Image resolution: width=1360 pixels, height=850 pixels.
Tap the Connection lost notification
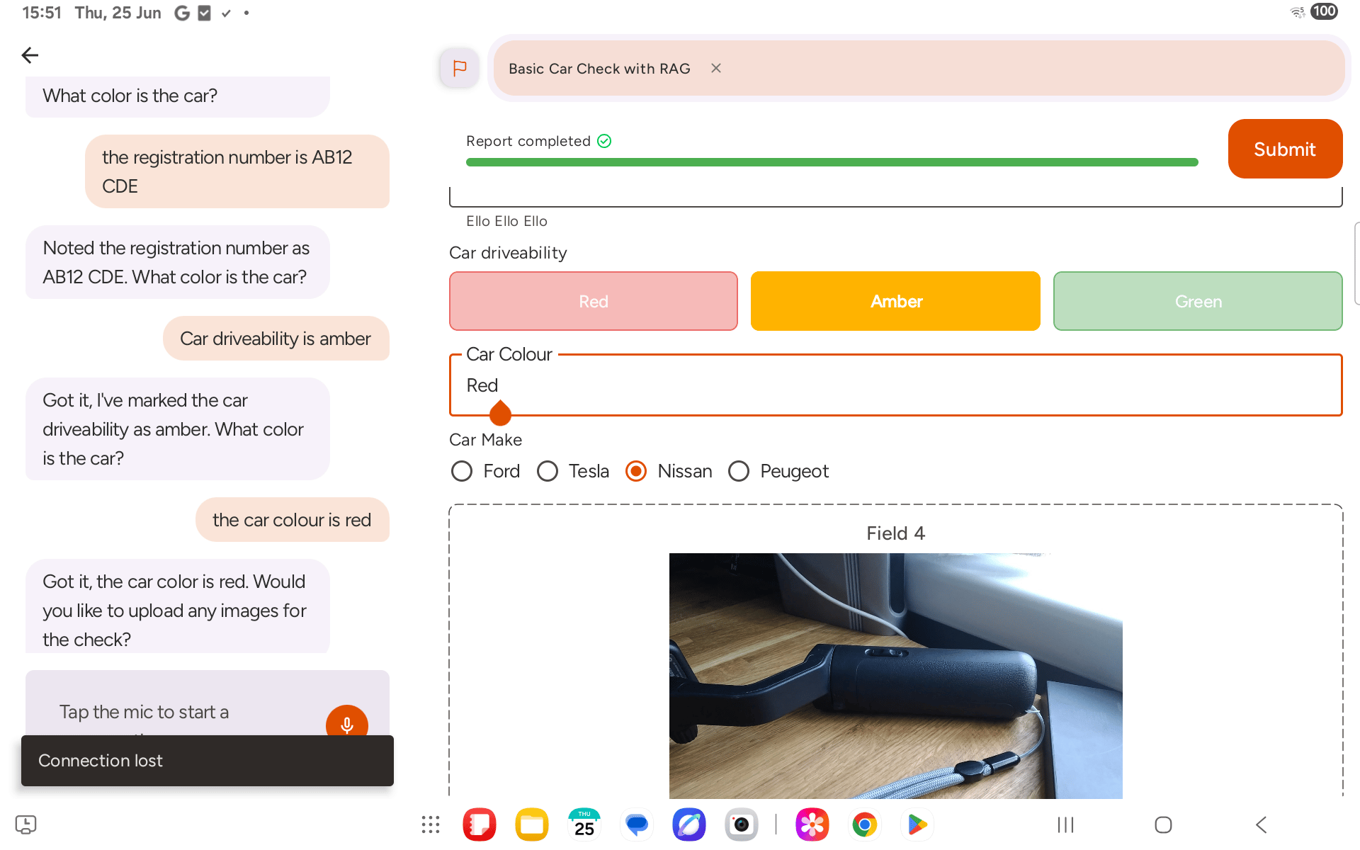208,761
